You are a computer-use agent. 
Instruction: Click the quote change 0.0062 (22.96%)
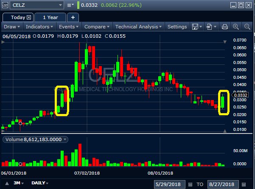121,5
